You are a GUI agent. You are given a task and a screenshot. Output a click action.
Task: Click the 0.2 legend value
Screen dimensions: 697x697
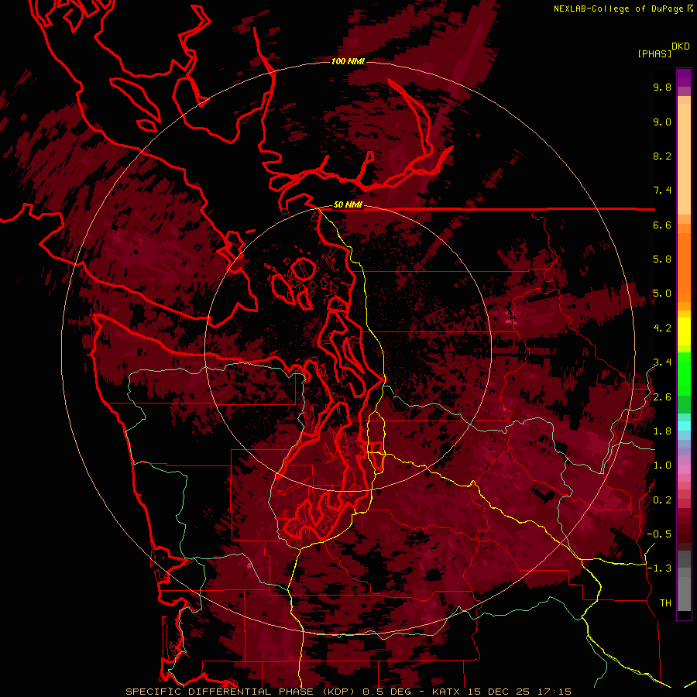pyautogui.click(x=662, y=500)
